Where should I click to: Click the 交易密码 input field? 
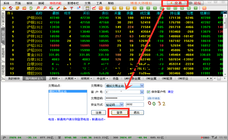tap(124, 98)
